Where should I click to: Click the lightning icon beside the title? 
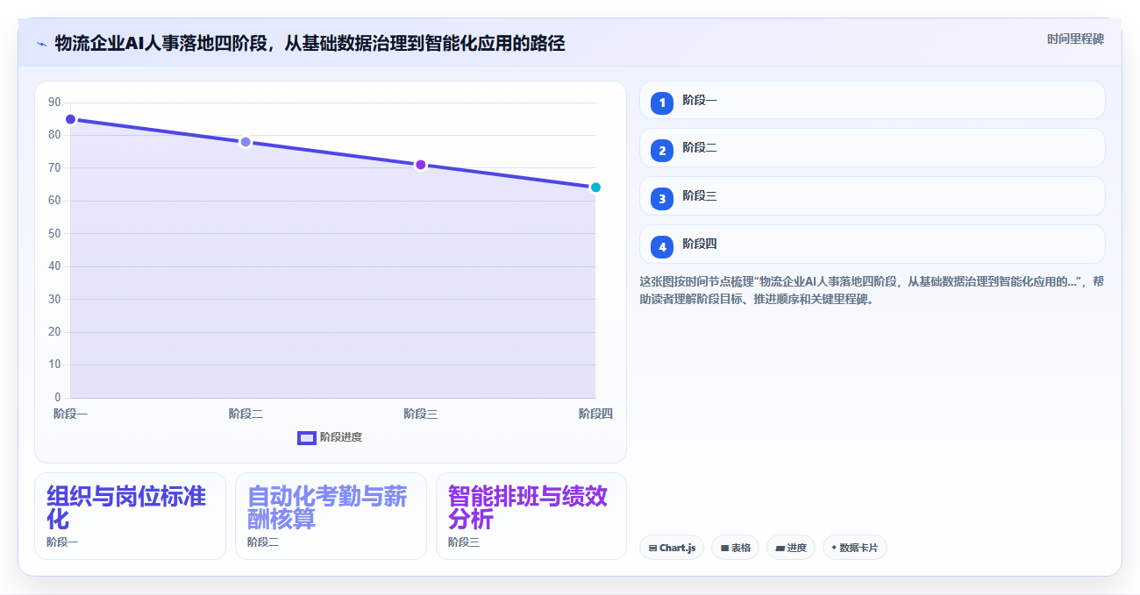coord(41,44)
